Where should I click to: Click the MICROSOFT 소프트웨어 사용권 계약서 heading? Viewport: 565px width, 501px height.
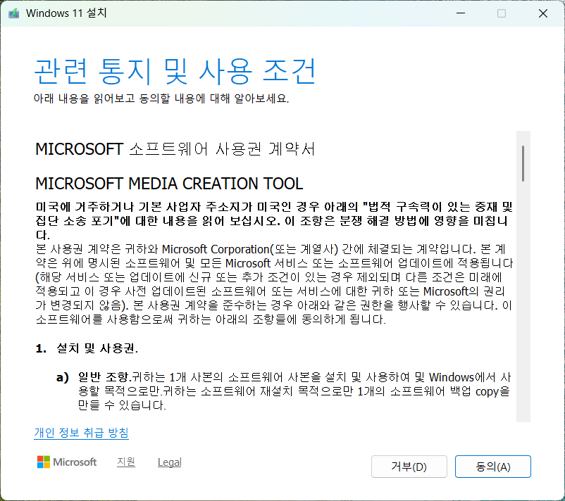[175, 149]
